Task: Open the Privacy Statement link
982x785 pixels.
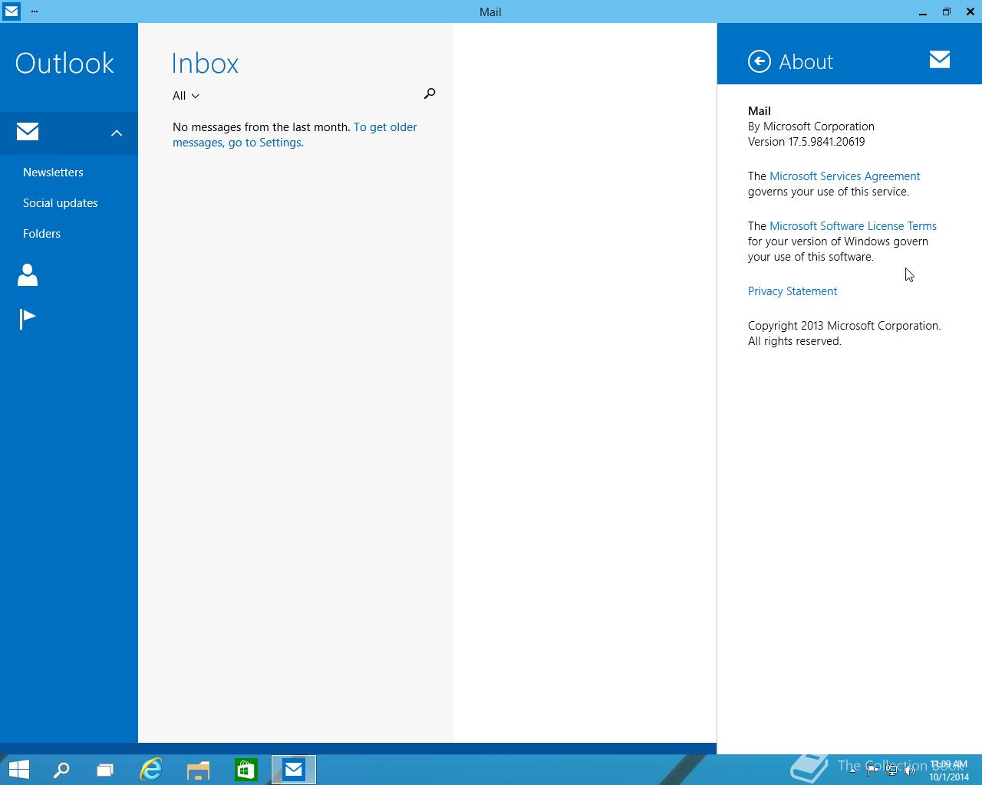Action: click(793, 291)
